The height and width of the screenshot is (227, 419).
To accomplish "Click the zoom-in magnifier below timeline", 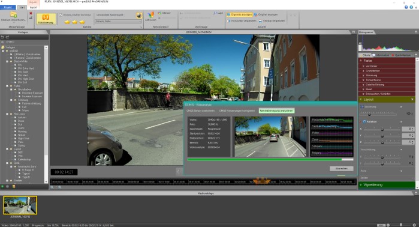I will tap(52, 187).
